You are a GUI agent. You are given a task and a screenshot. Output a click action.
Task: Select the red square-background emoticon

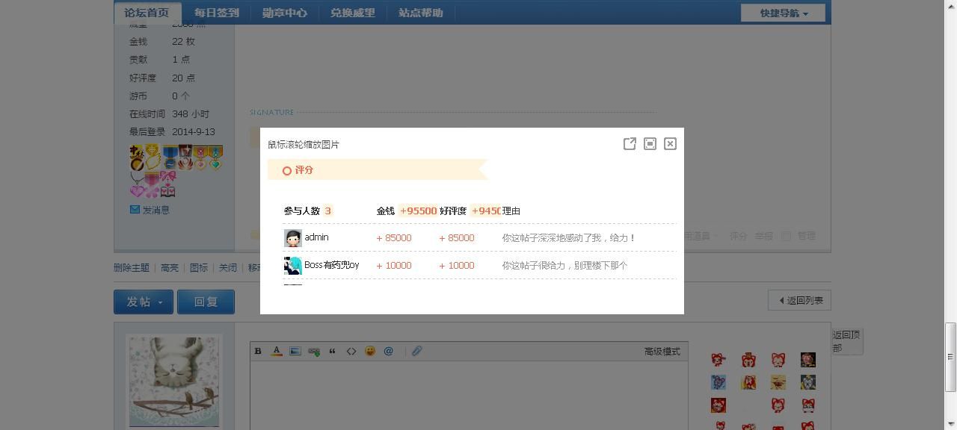coord(718,405)
